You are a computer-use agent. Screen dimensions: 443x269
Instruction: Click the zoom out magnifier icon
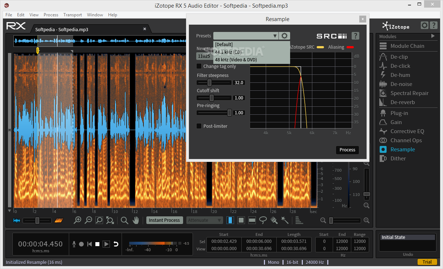88,220
